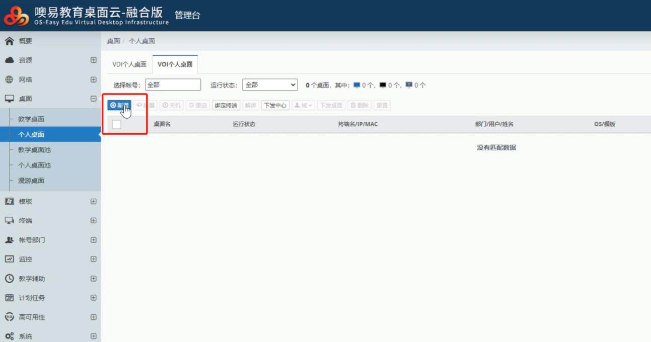The width and height of the screenshot is (651, 342).
Task: Click the 资源 cloud icon
Action: tap(9, 60)
